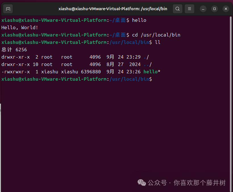Click the file size 6396880
Viewport: 233px width, 192px height.
(91, 72)
